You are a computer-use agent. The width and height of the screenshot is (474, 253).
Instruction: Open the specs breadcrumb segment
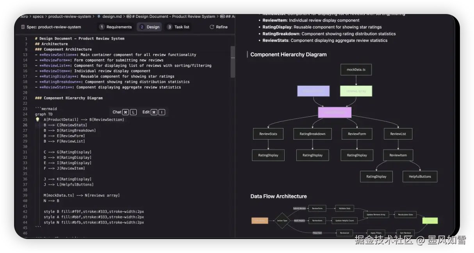point(38,17)
